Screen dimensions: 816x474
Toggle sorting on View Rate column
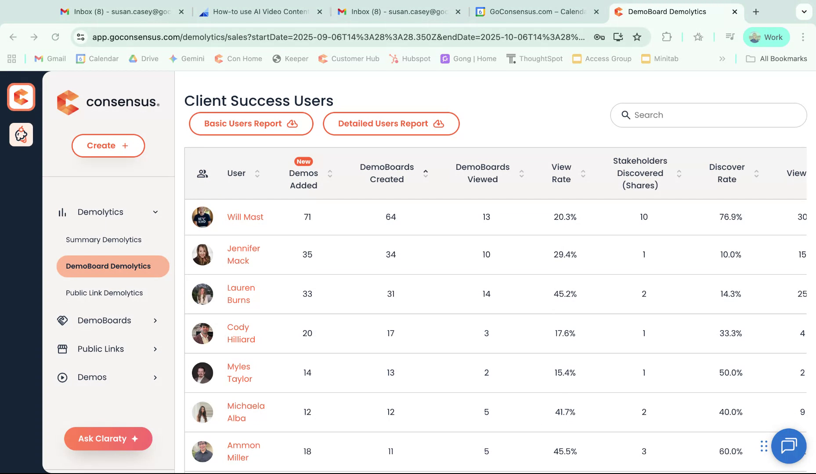coord(583,173)
